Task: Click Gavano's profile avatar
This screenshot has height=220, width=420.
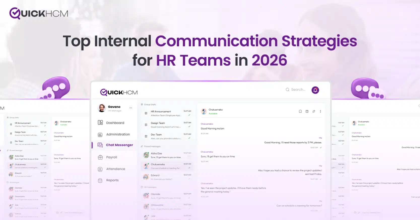Action: click(x=102, y=108)
